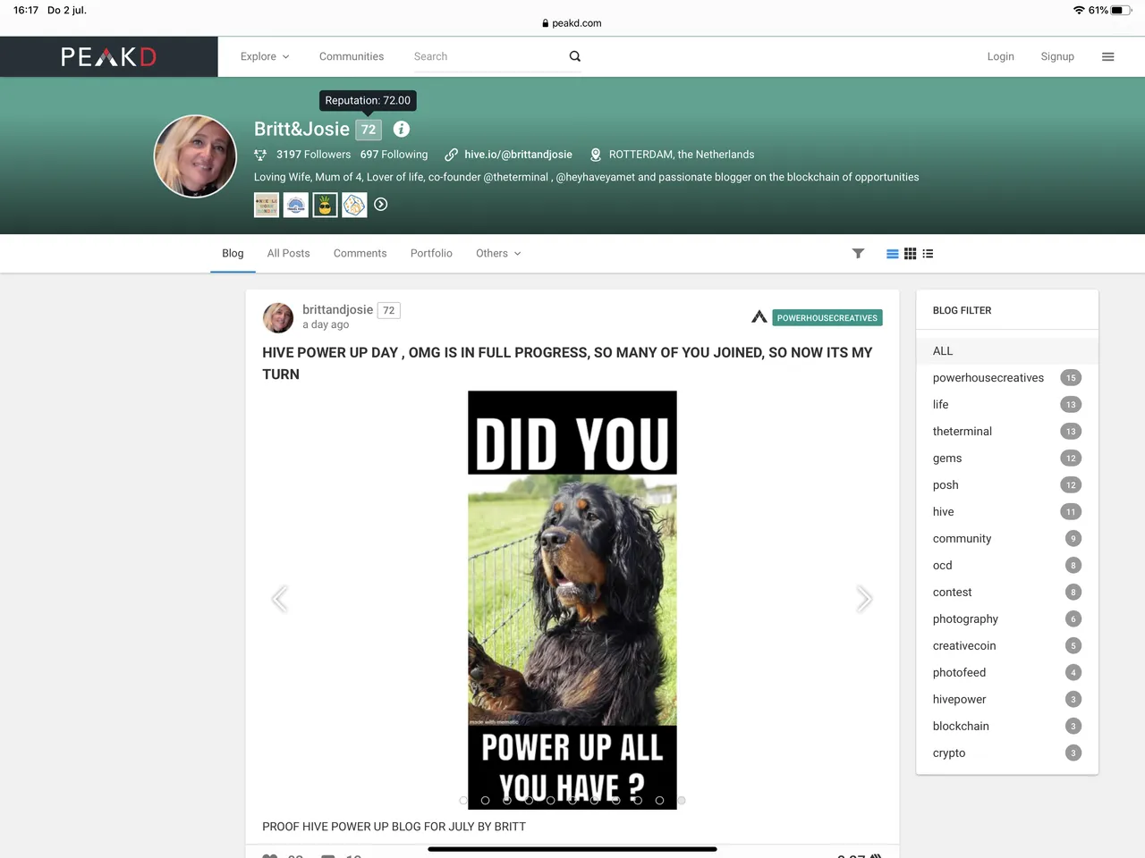
Task: Open the Portfolio tab
Action: click(431, 254)
